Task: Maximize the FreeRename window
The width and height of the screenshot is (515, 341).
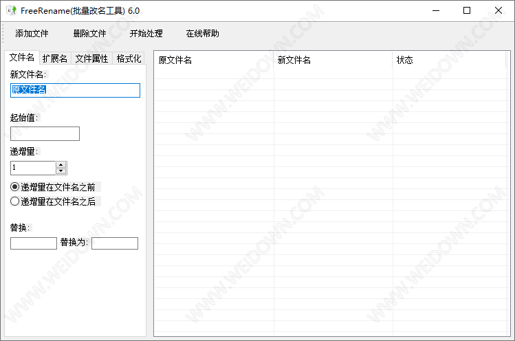Action: 467,10
